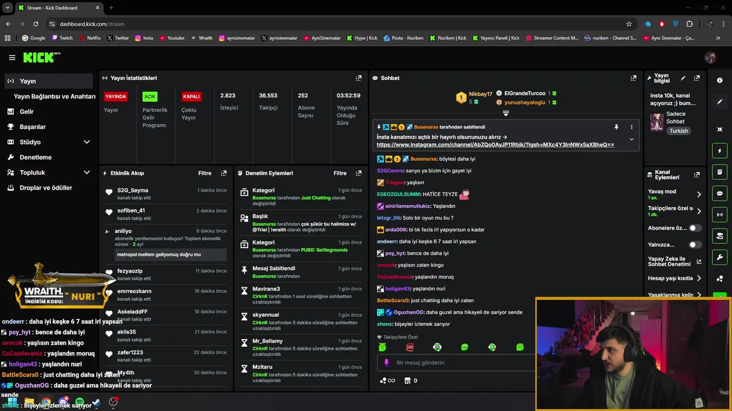
Task: Click Mavirane3 in moderation actions
Action: (266, 289)
